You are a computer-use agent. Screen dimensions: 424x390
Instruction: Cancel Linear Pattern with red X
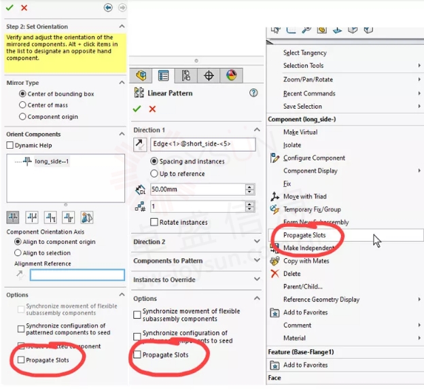pyautogui.click(x=152, y=109)
